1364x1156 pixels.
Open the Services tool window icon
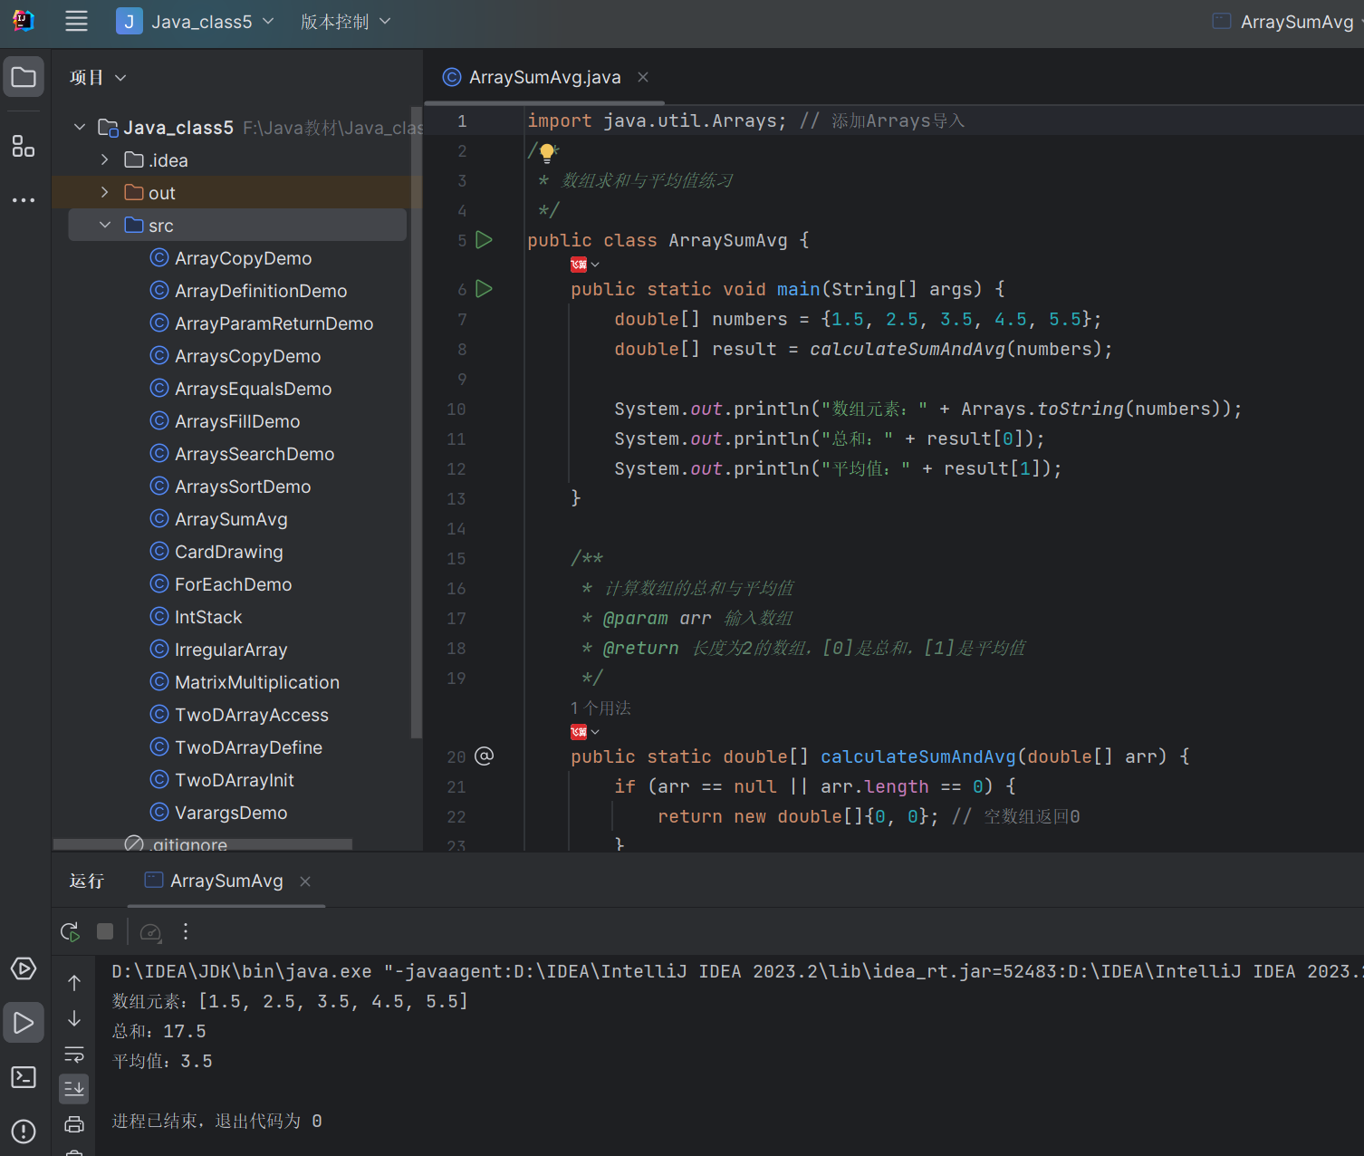pos(24,968)
